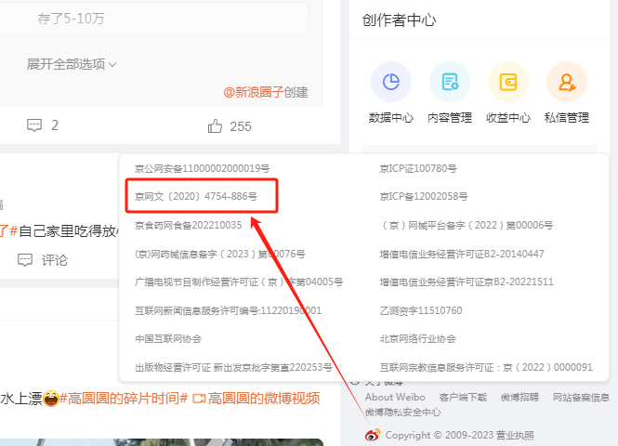Open the About Weibo link
Viewport: 618px width, 446px height.
(x=395, y=397)
